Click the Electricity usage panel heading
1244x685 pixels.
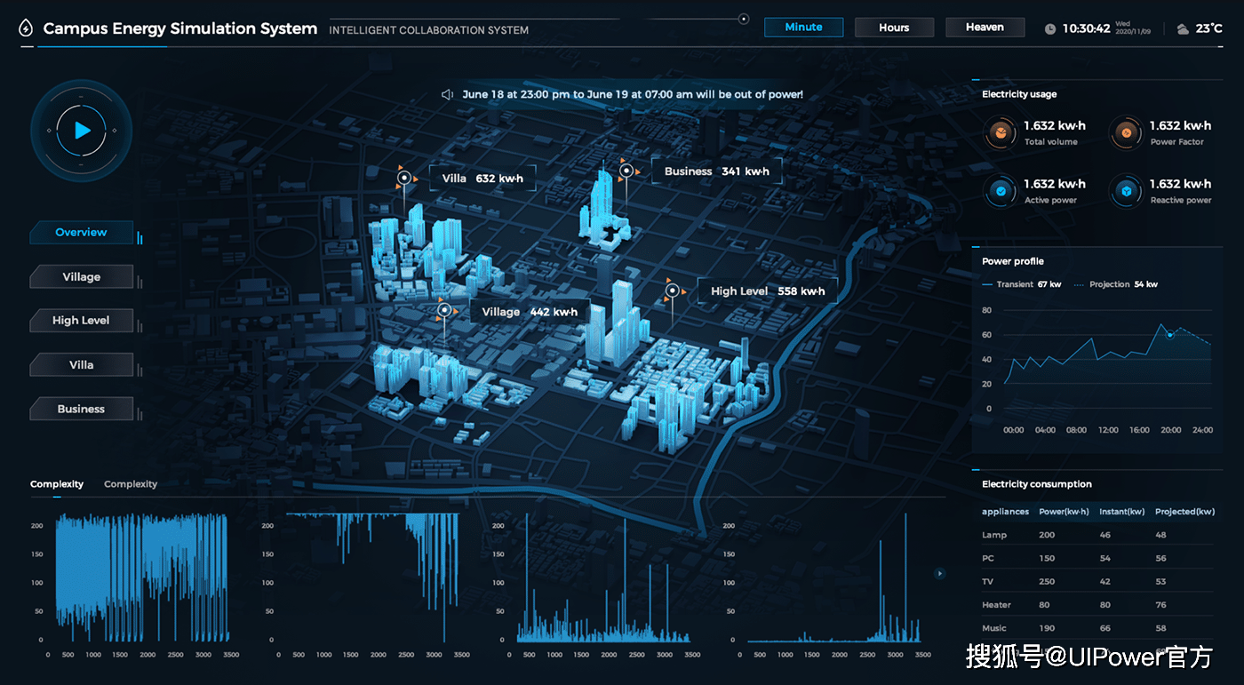click(1019, 94)
